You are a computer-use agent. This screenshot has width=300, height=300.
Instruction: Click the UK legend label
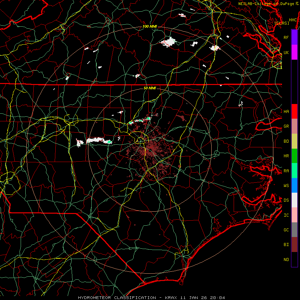286,53
